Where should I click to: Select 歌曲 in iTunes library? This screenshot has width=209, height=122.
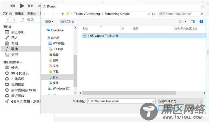[x=21, y=49]
